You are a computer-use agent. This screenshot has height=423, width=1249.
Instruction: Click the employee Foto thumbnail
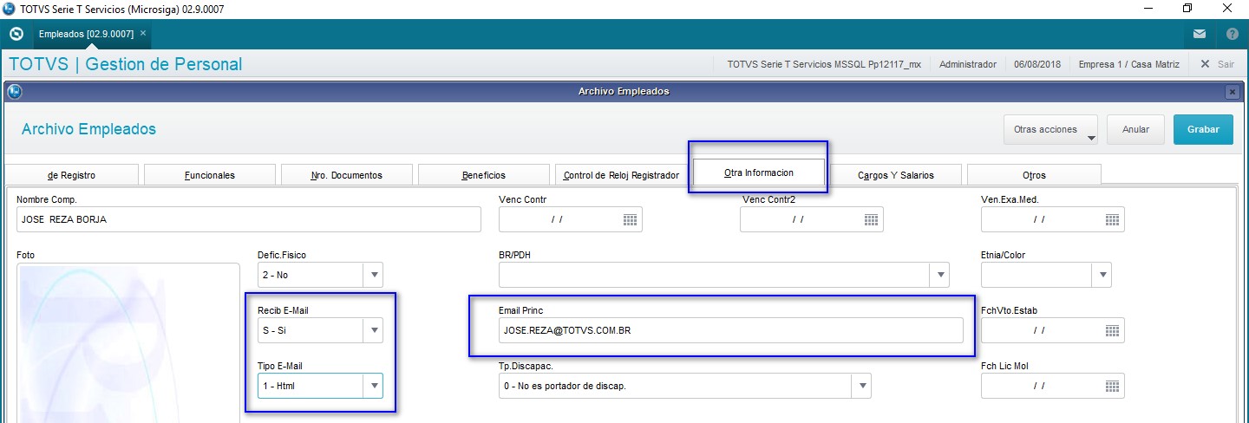[128, 343]
